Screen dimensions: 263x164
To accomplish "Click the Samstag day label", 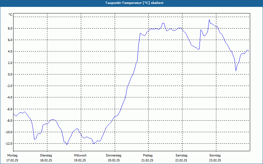I will coord(181,155).
